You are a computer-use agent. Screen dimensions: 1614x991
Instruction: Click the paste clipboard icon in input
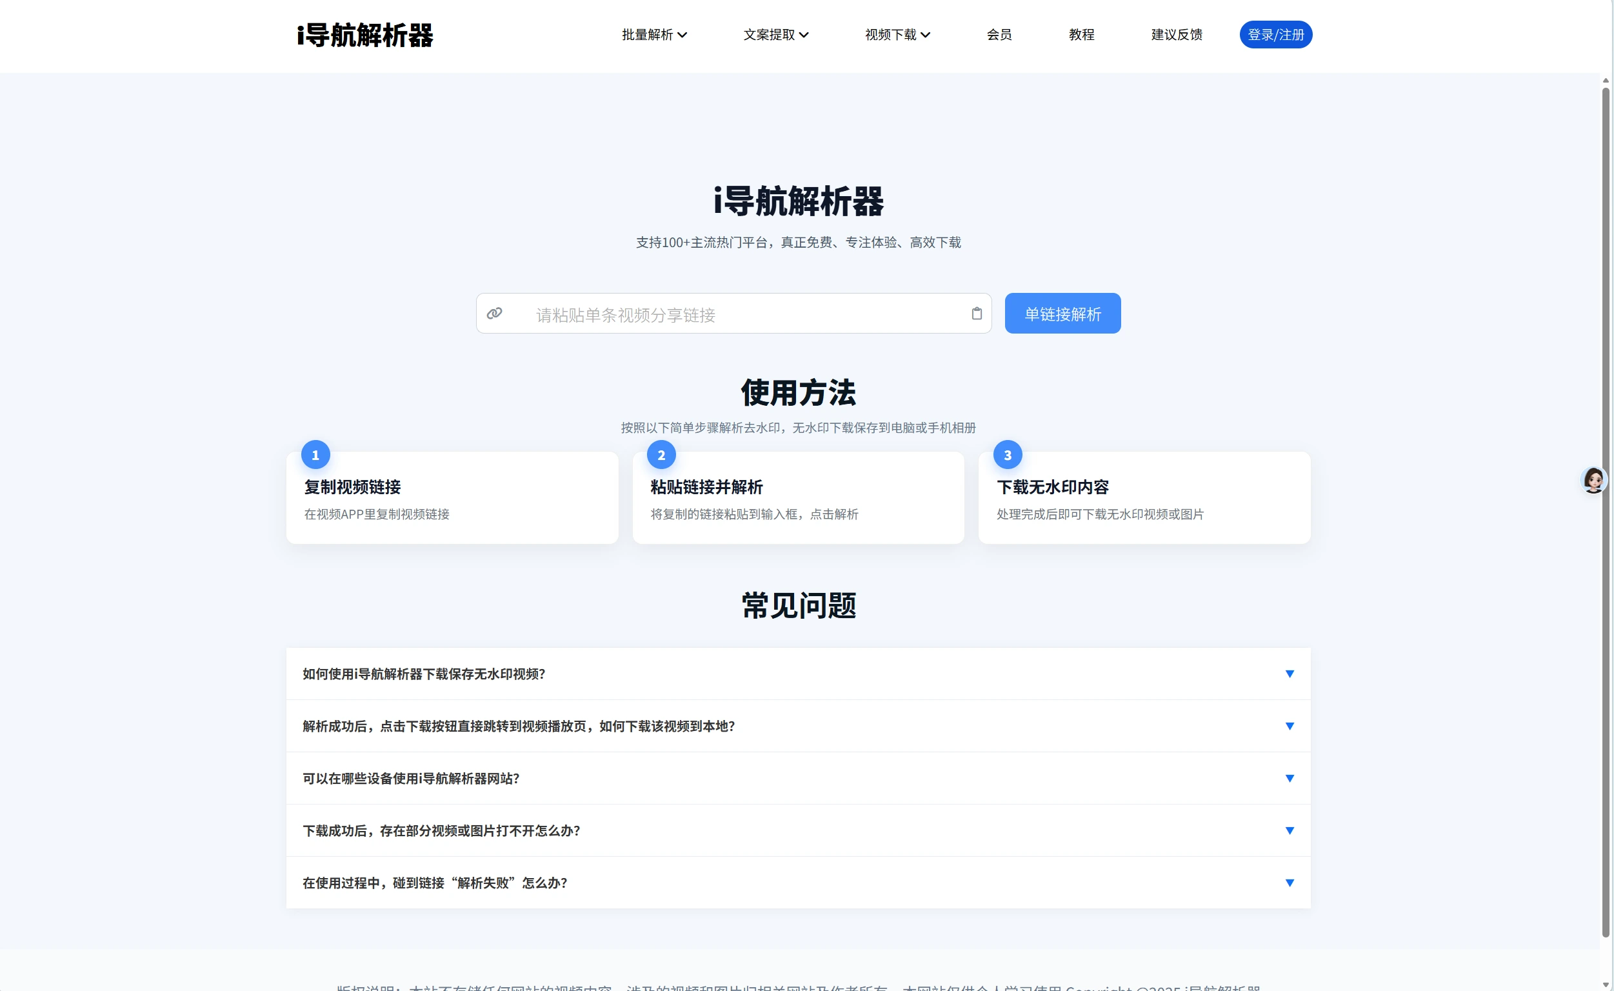[x=977, y=314]
